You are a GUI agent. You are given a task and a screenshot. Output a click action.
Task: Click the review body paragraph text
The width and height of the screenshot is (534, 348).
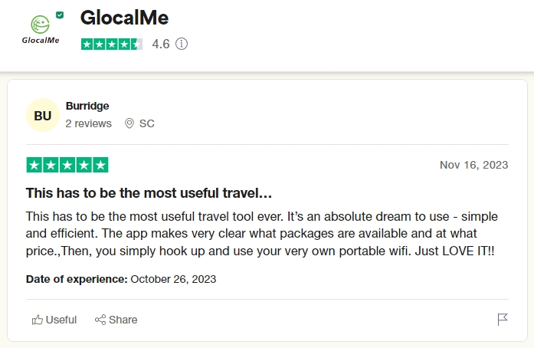coord(260,233)
